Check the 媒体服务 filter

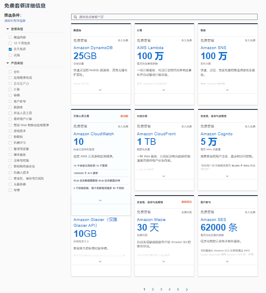pyautogui.click(x=10, y=154)
